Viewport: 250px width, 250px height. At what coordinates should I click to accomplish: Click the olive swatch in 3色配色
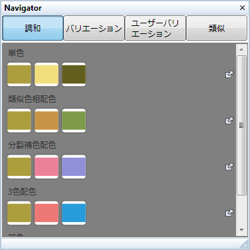pos(19,213)
